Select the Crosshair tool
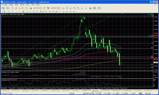 click(x=8, y=11)
